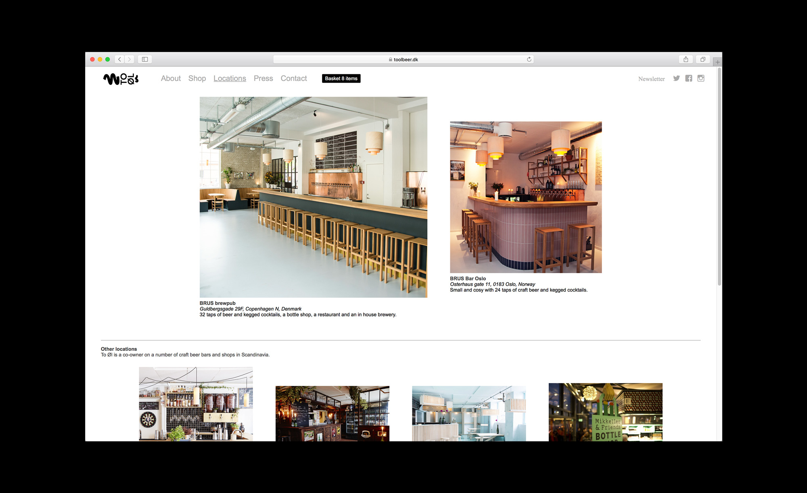Click the Small and cosy description text
The image size is (807, 493).
[519, 290]
